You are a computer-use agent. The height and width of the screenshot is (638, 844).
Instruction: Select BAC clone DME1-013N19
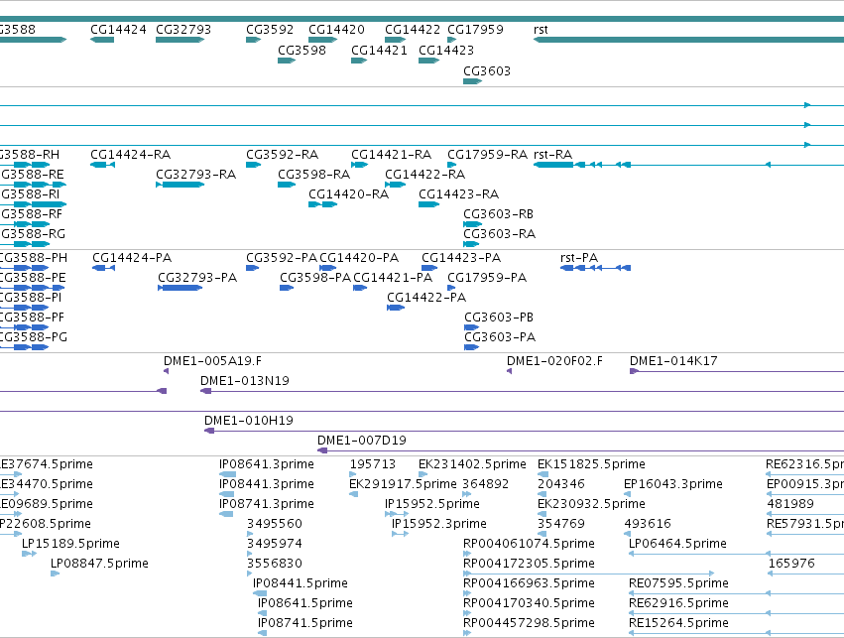tap(245, 381)
